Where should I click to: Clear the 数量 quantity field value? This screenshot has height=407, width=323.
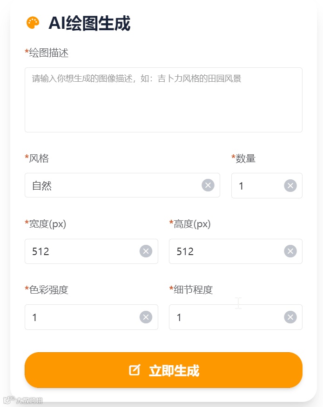[289, 185]
